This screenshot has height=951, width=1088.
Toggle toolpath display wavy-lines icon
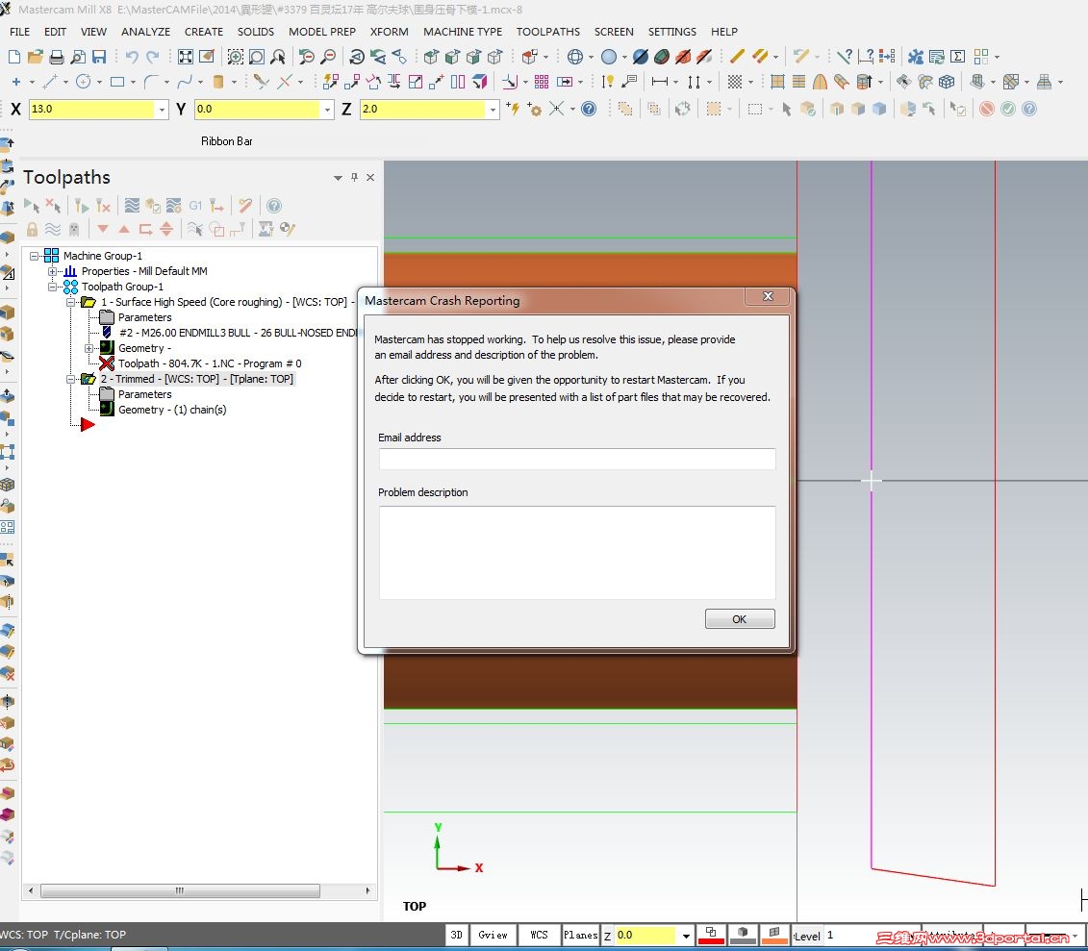point(53,229)
